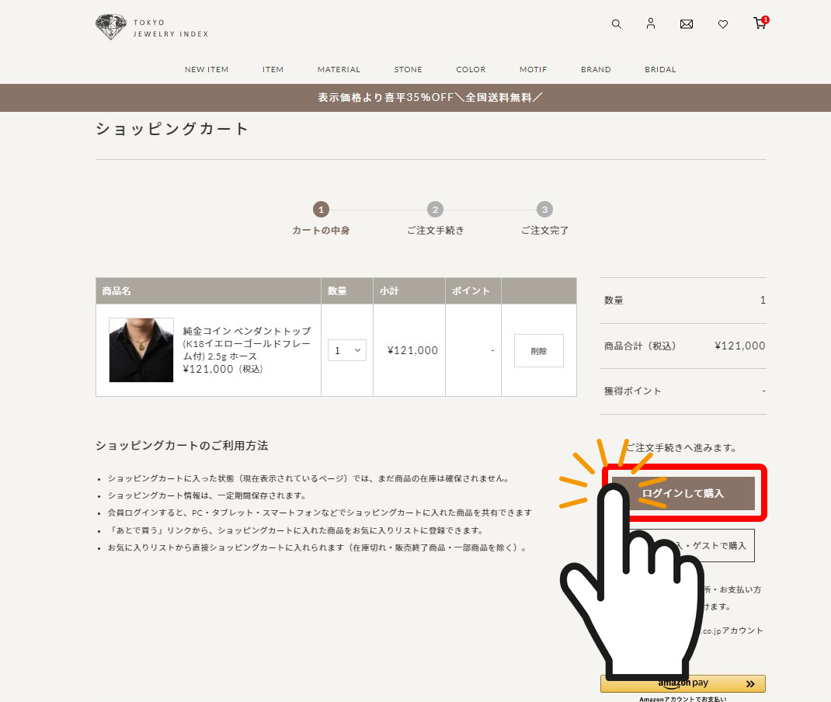The height and width of the screenshot is (702, 831).
Task: Open the BRIDAL menu
Action: click(660, 70)
